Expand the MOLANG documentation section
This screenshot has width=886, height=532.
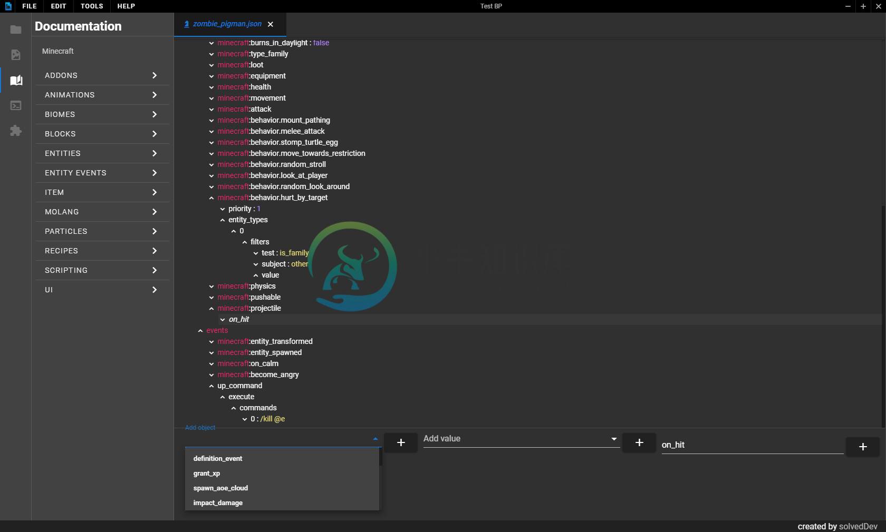(102, 212)
